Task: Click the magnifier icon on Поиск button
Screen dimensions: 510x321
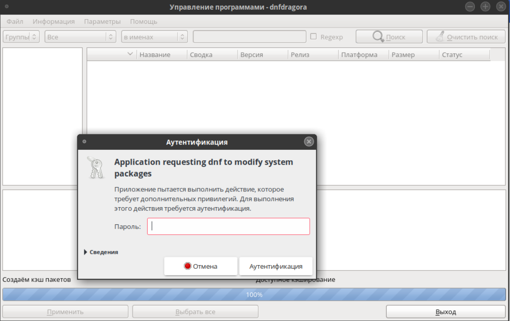Action: coord(378,36)
